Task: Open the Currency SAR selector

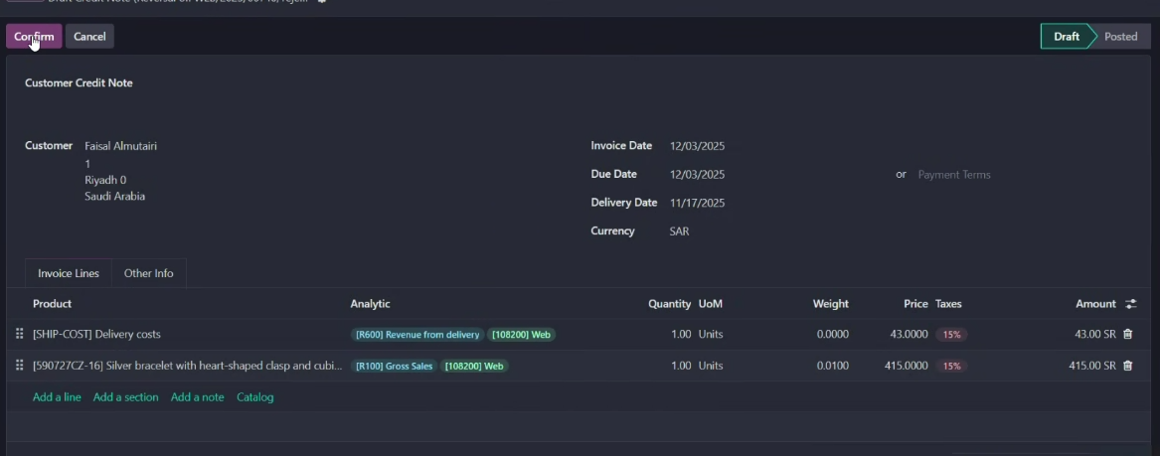Action: pyautogui.click(x=679, y=230)
